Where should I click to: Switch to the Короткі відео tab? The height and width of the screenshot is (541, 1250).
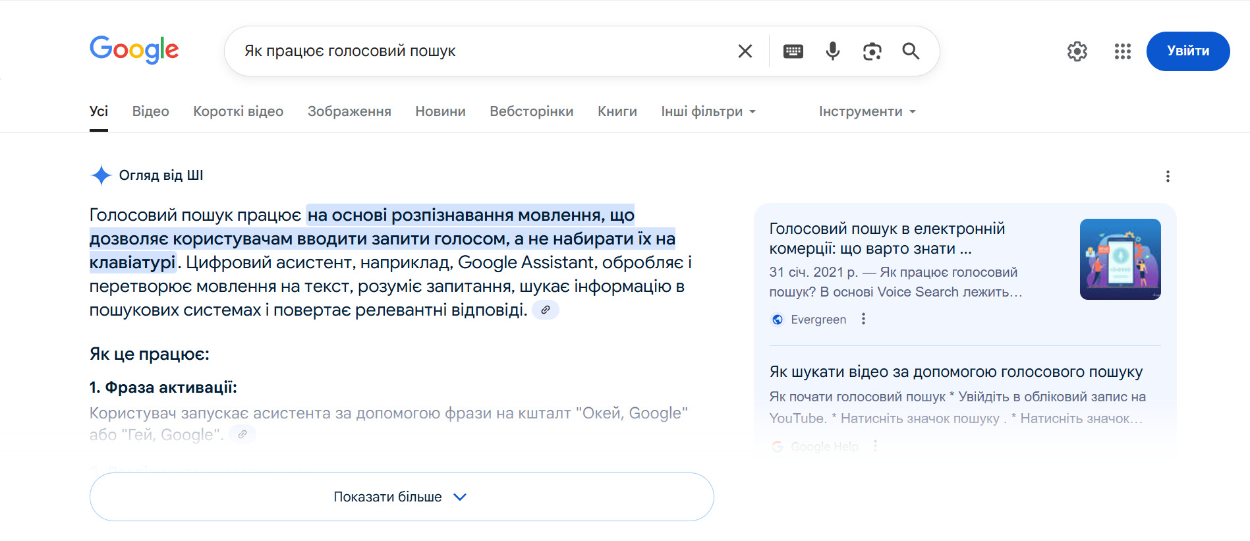point(239,111)
